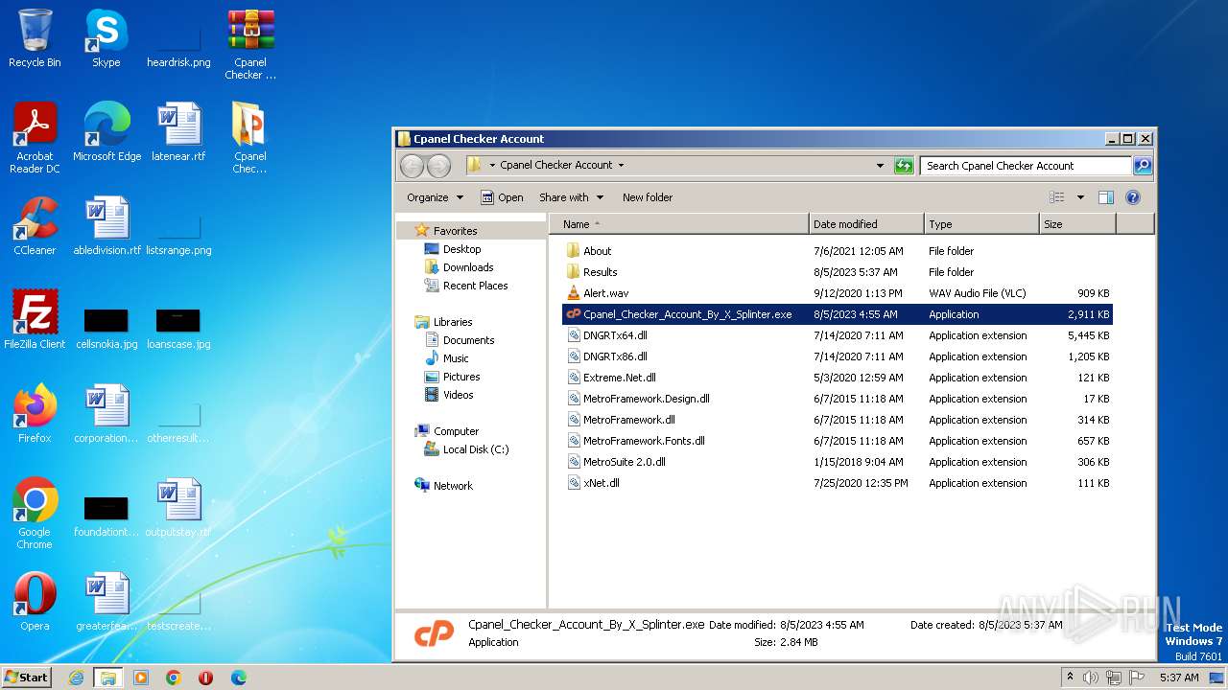Viewport: 1228px width, 690px height.
Task: Click the Start button
Action: 27,678
